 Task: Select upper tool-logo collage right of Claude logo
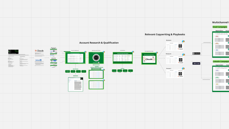[54, 51]
